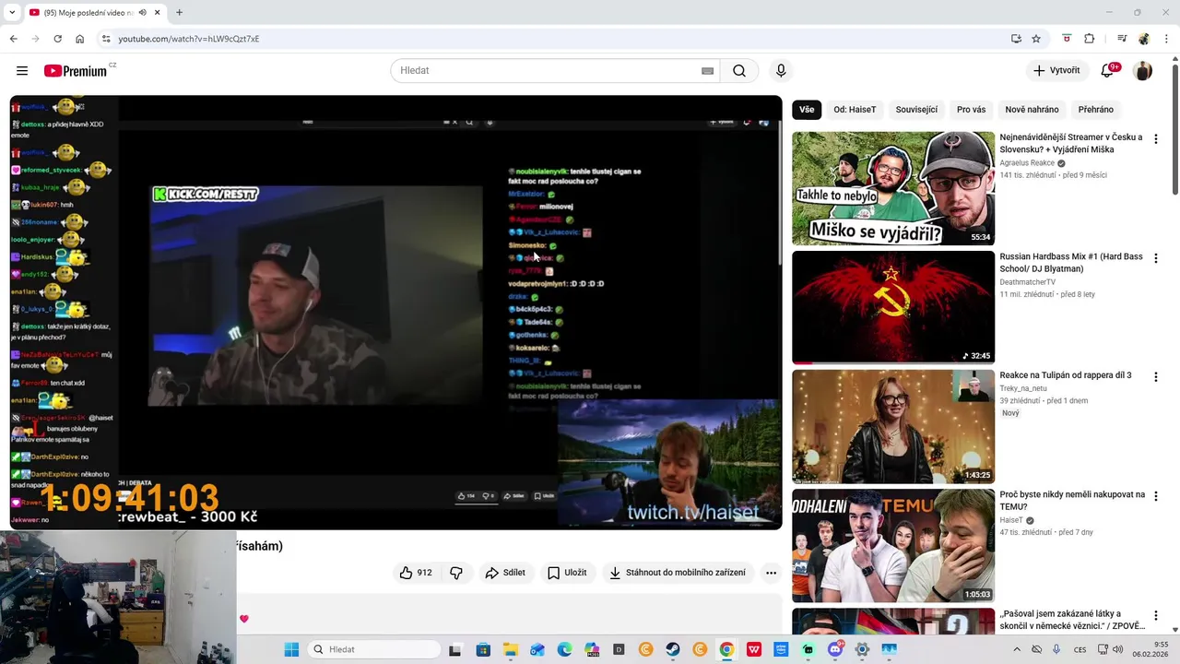1180x664 pixels.
Task: Open options menu for Russian Hardbass Mix video
Action: point(1155,258)
